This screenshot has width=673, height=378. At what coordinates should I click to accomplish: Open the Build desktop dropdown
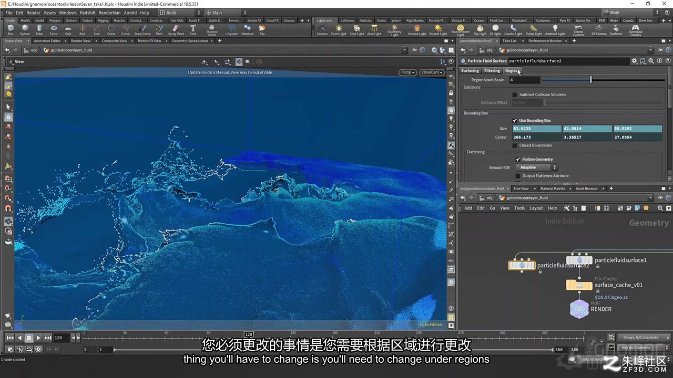(x=179, y=13)
